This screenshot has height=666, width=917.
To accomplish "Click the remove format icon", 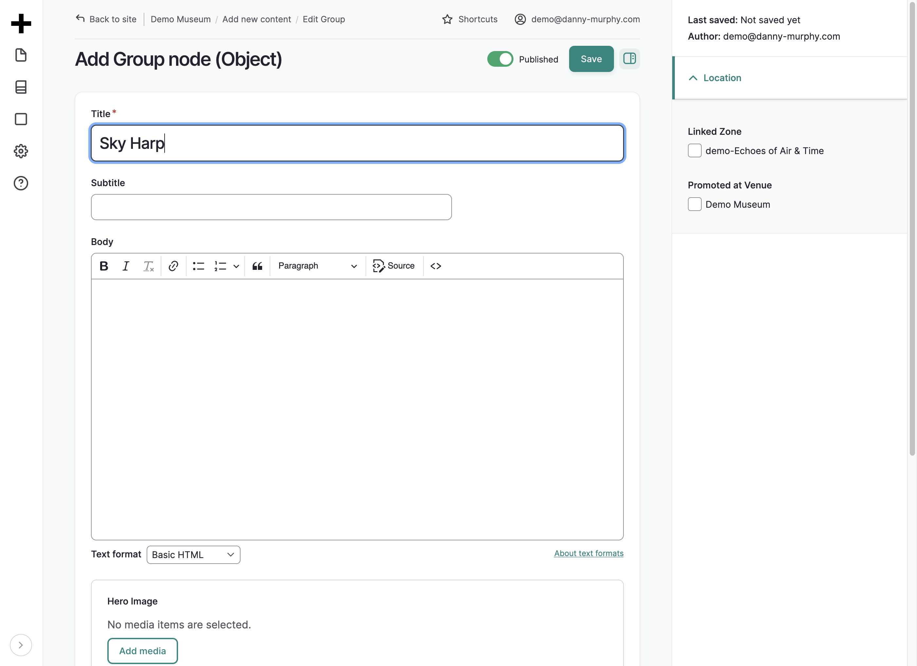I will click(x=148, y=266).
